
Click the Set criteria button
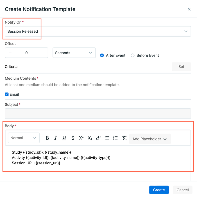tap(181, 66)
